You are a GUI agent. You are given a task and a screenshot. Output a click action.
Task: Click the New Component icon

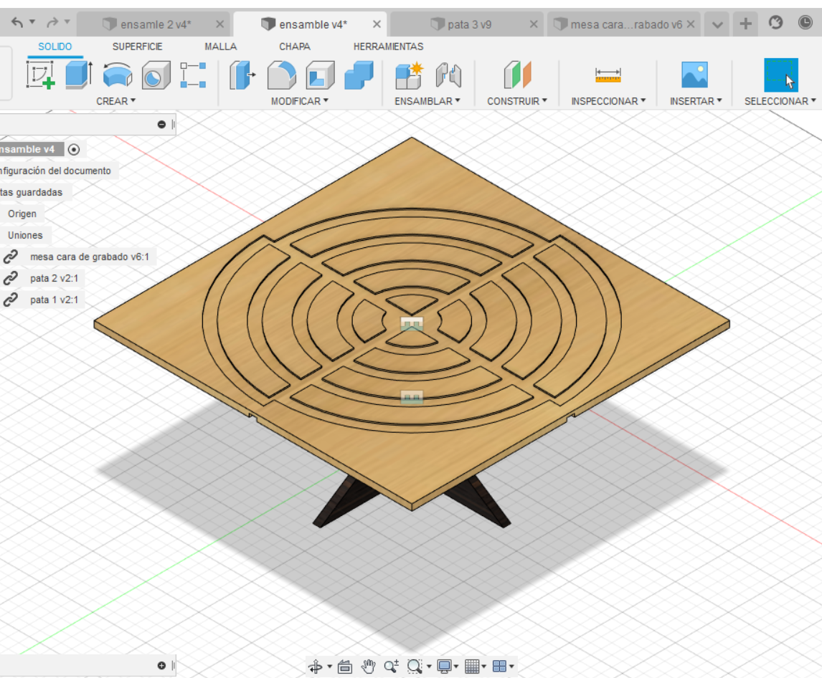click(410, 75)
